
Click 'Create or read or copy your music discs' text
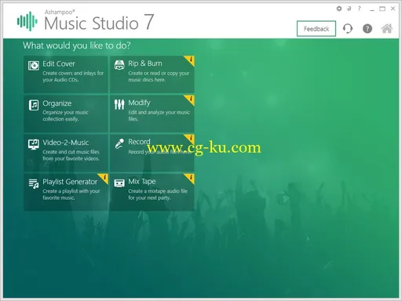coord(159,77)
